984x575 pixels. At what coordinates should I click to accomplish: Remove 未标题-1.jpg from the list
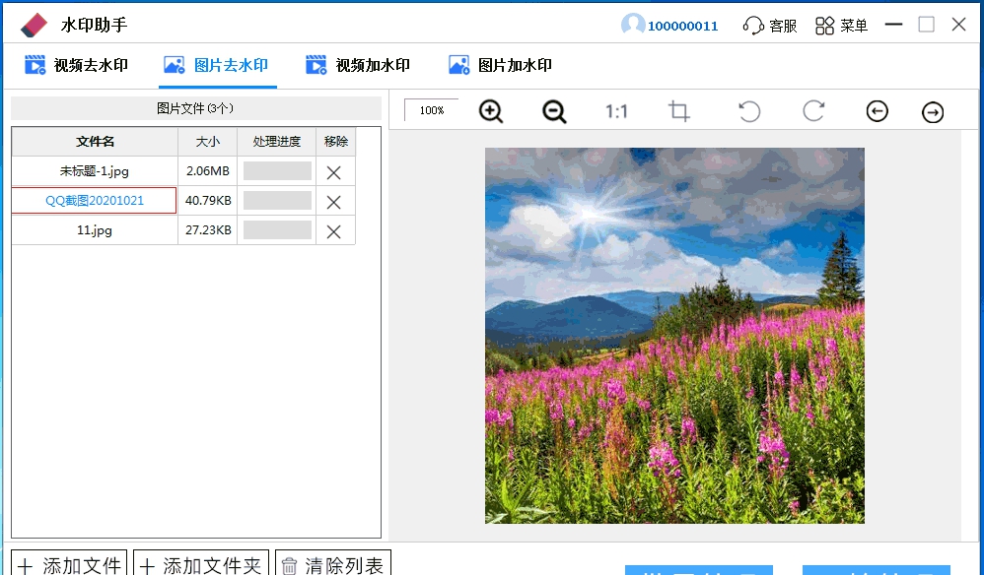coord(334,170)
